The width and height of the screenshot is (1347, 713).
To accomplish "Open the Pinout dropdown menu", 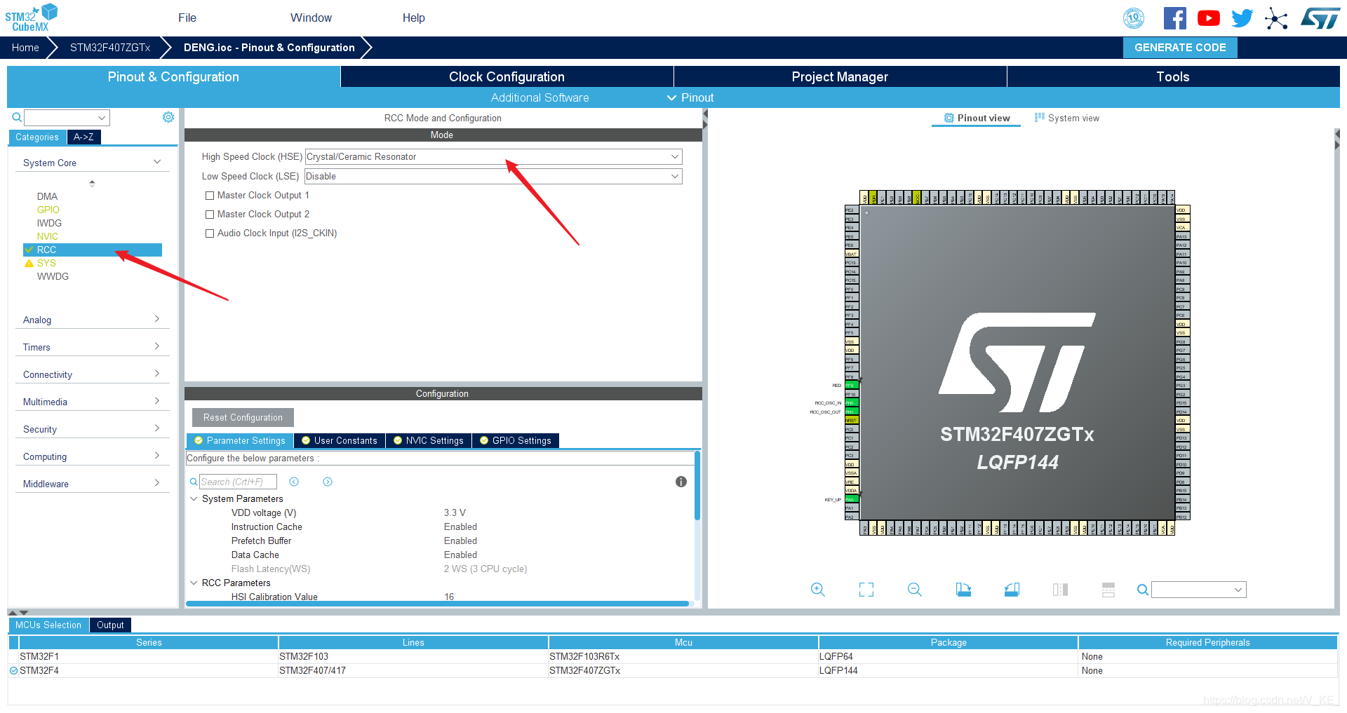I will point(690,97).
